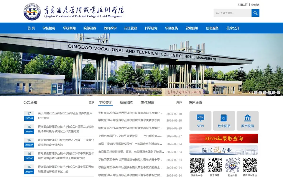The width and height of the screenshot is (283, 177).
Task: Click the 17 2026.09 date badge
Action: pyautogui.click(x=29, y=116)
